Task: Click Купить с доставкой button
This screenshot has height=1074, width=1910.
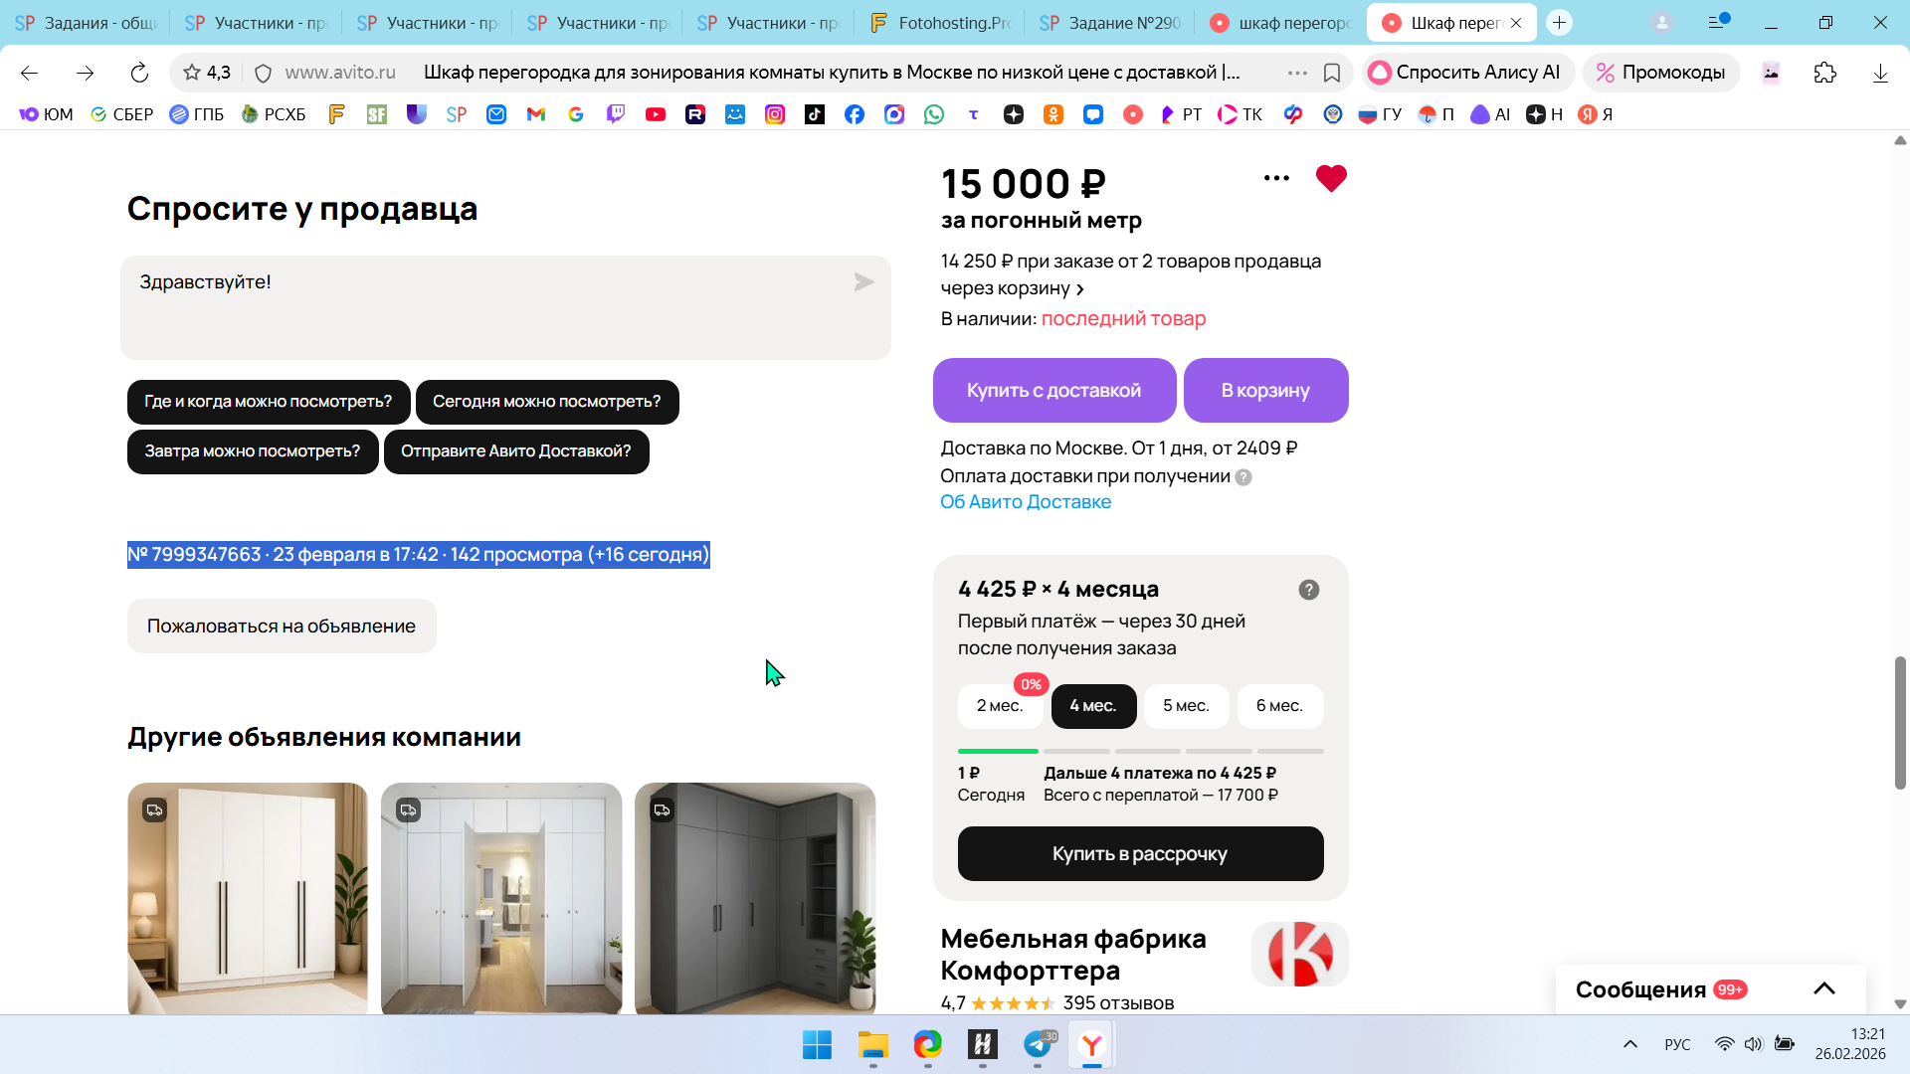Action: click(x=1053, y=391)
